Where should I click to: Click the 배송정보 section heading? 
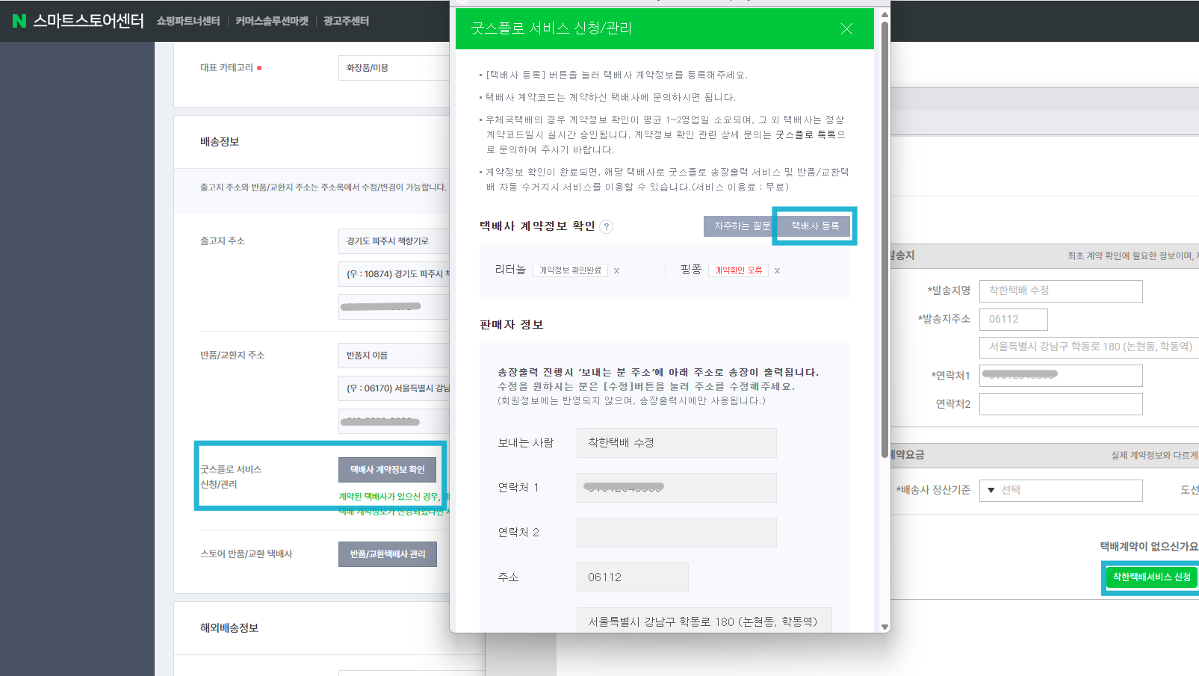220,141
